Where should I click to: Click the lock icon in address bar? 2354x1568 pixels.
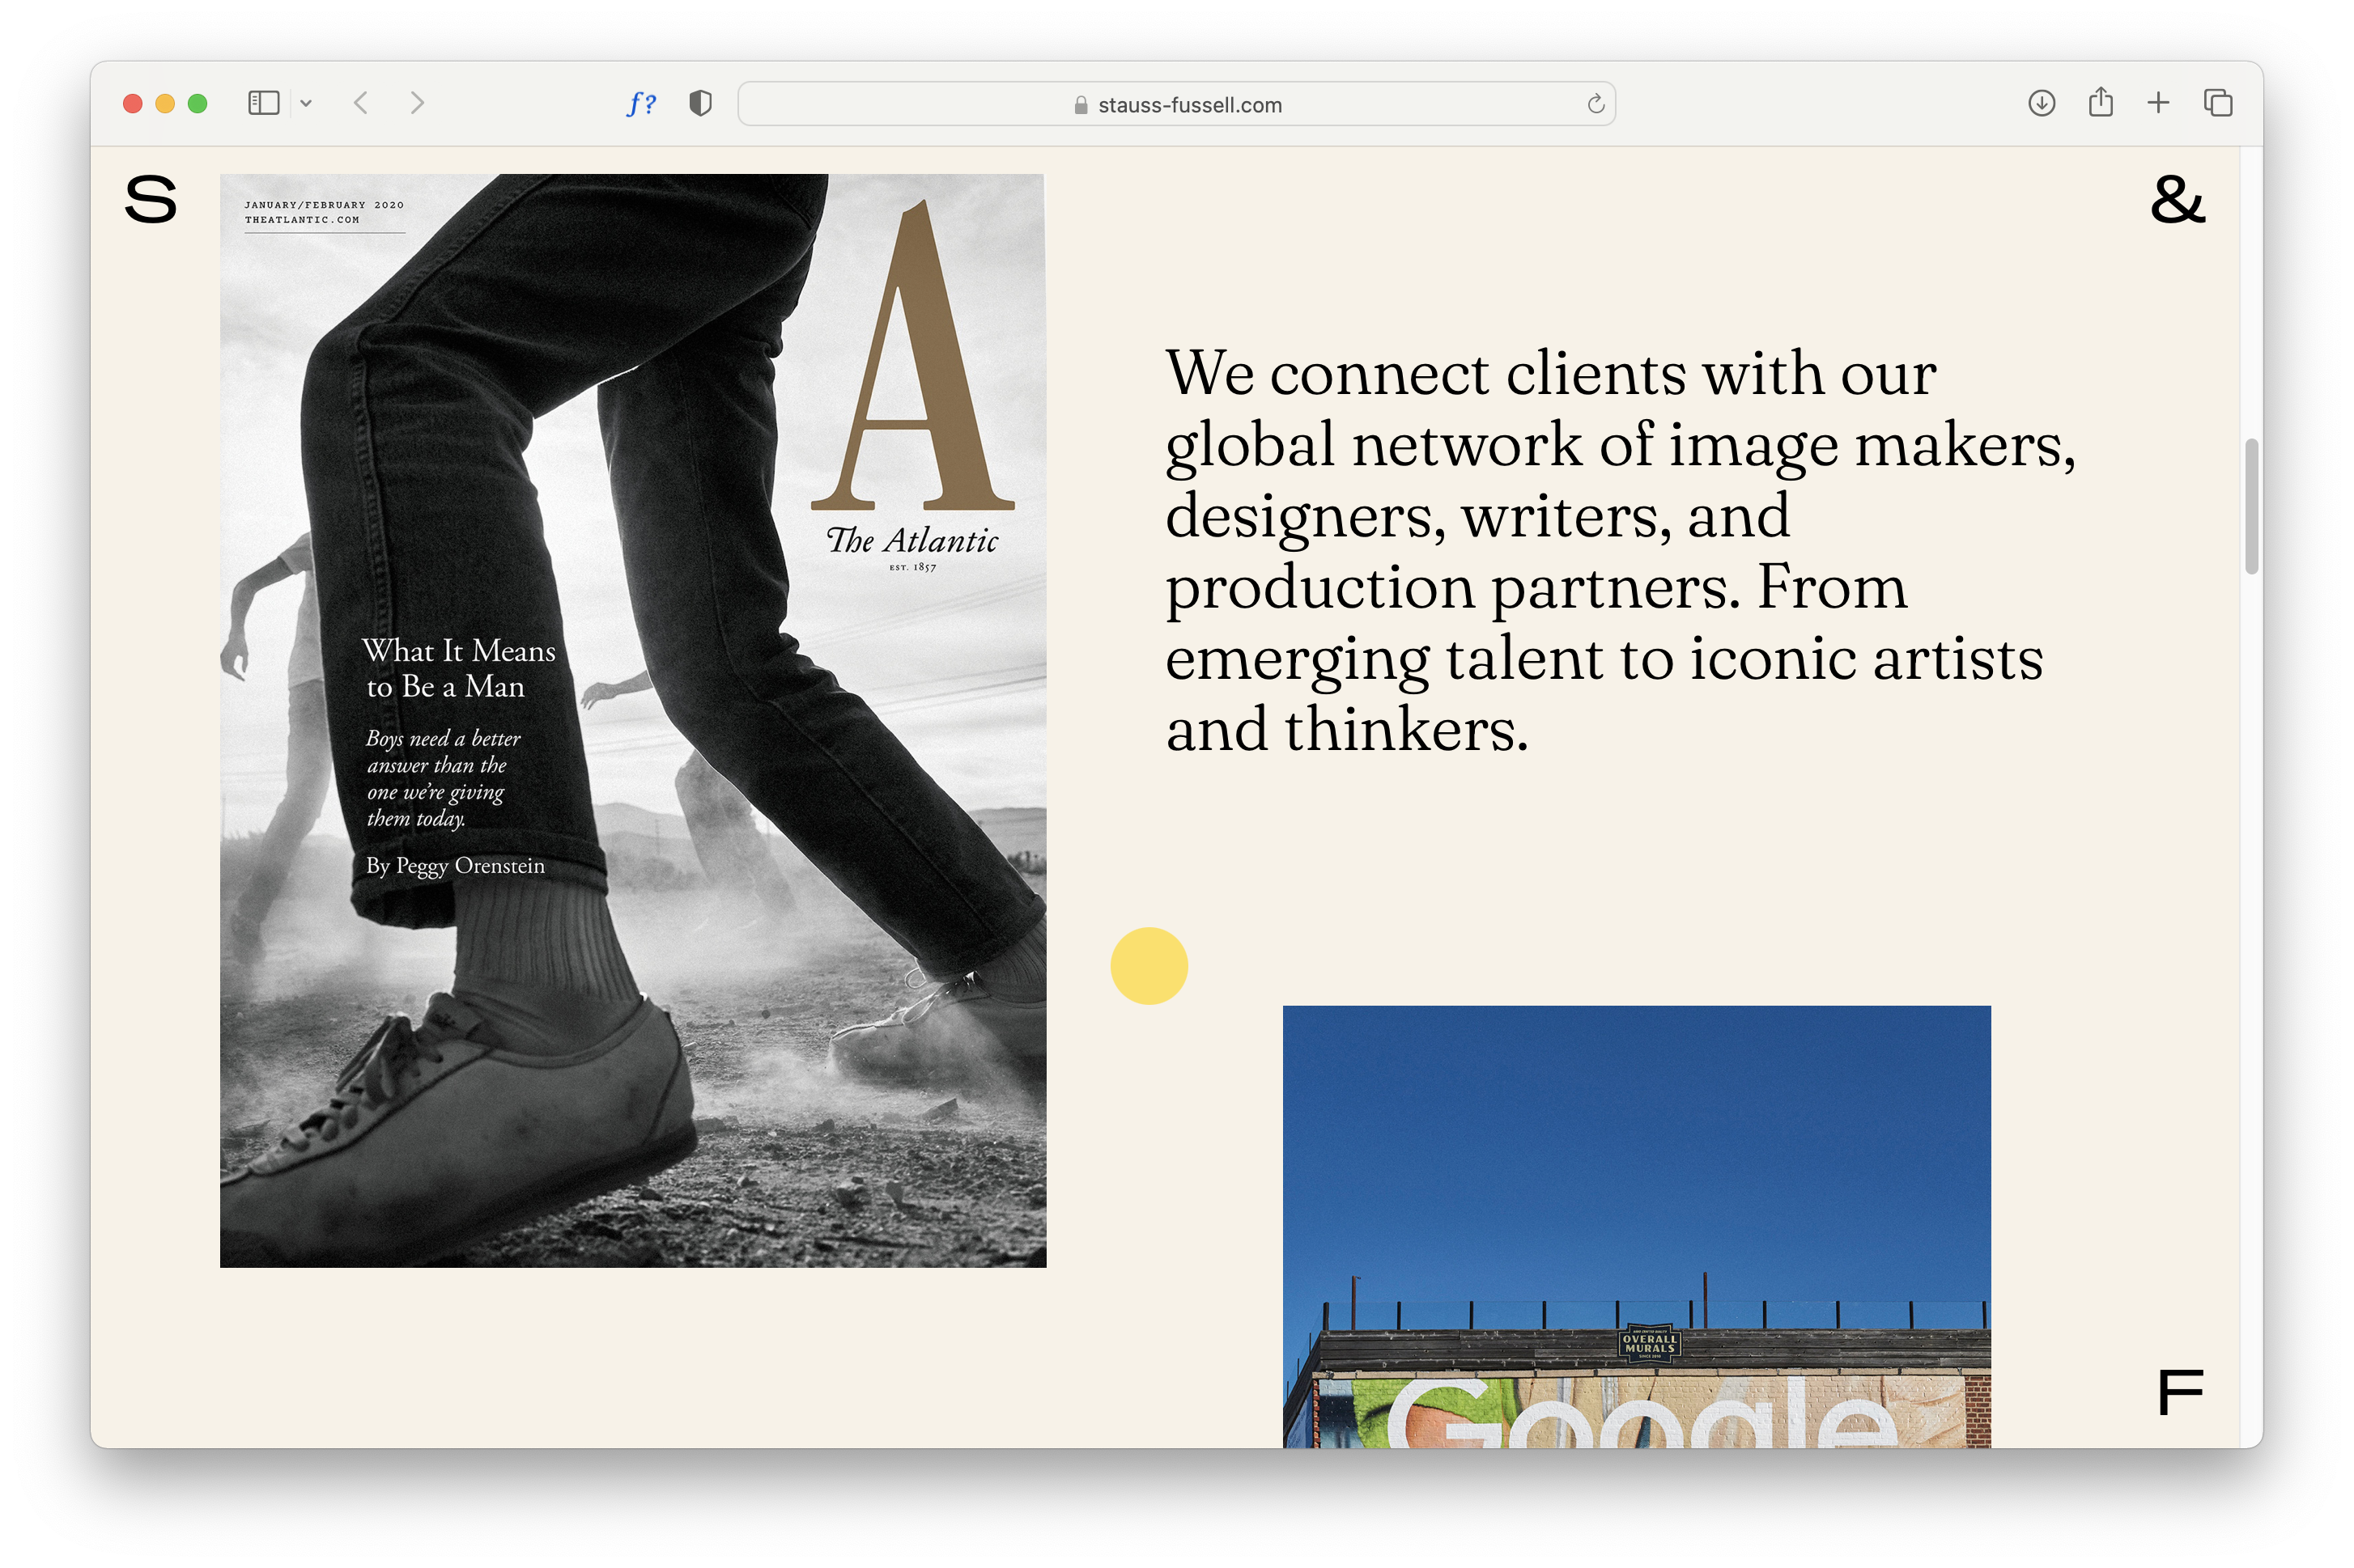[x=1081, y=105]
